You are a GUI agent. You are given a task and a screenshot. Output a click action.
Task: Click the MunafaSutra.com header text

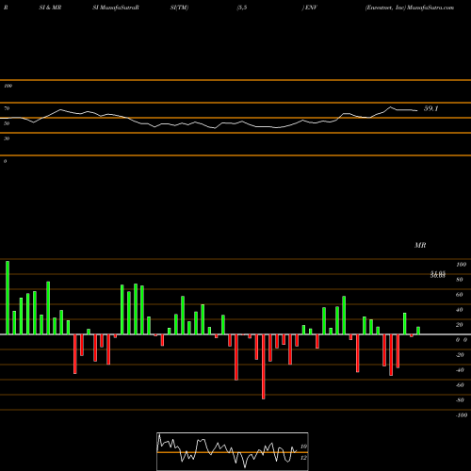coord(430,8)
